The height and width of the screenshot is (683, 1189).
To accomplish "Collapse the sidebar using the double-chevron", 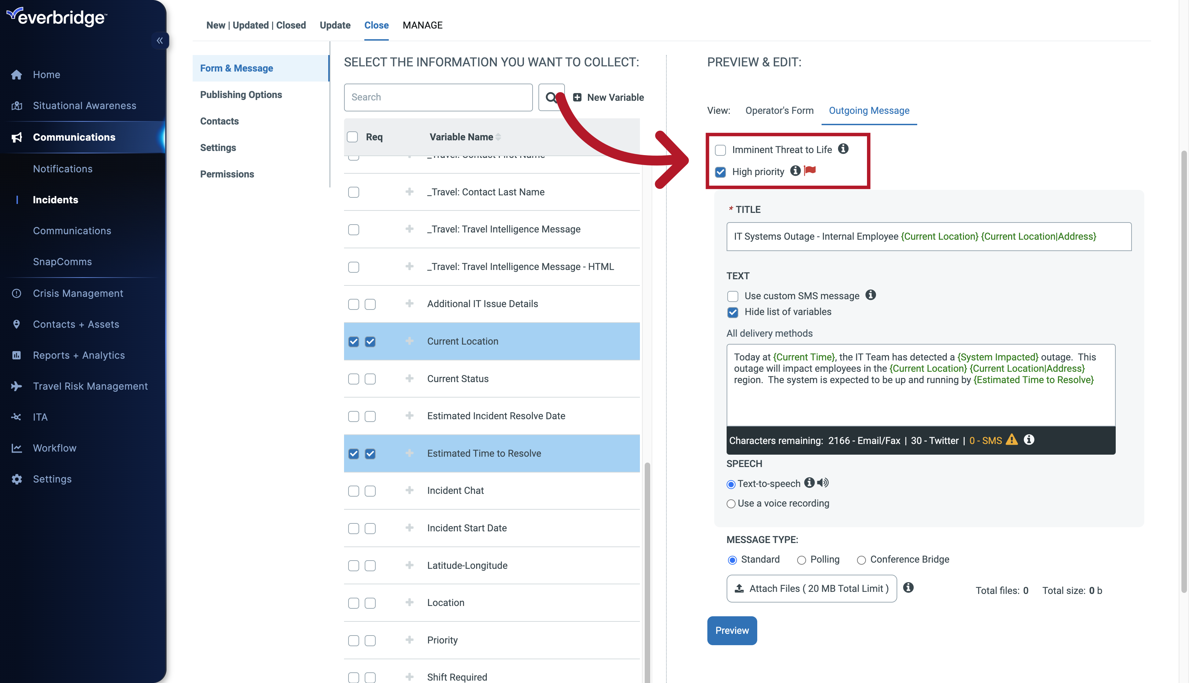I will (160, 40).
